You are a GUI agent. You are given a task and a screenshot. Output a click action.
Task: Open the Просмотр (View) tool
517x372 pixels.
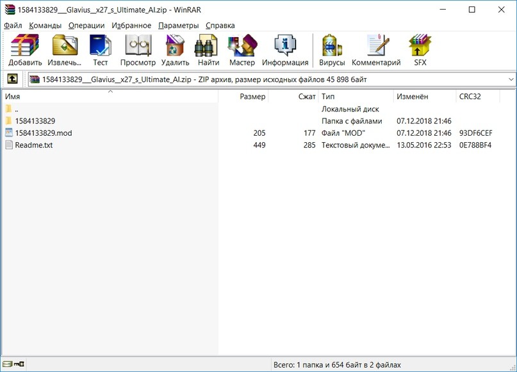tap(138, 51)
